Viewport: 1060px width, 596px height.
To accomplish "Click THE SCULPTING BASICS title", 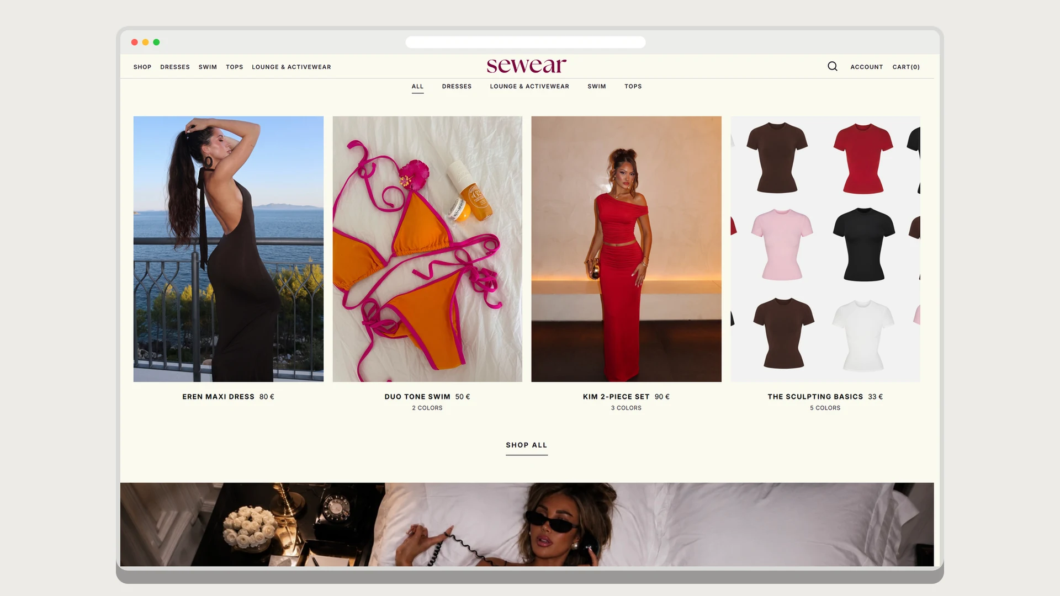I will [x=815, y=397].
